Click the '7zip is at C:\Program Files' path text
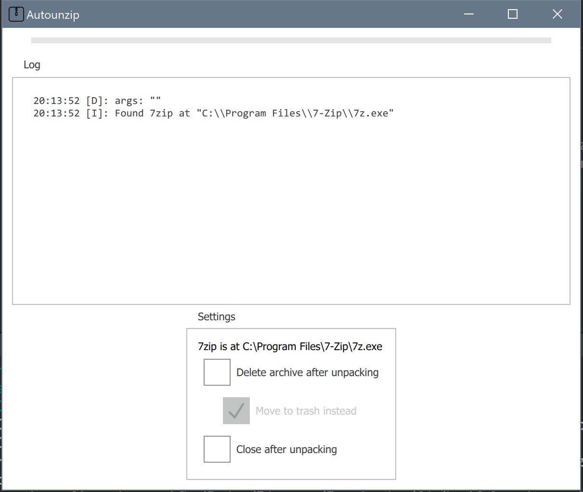 click(290, 347)
